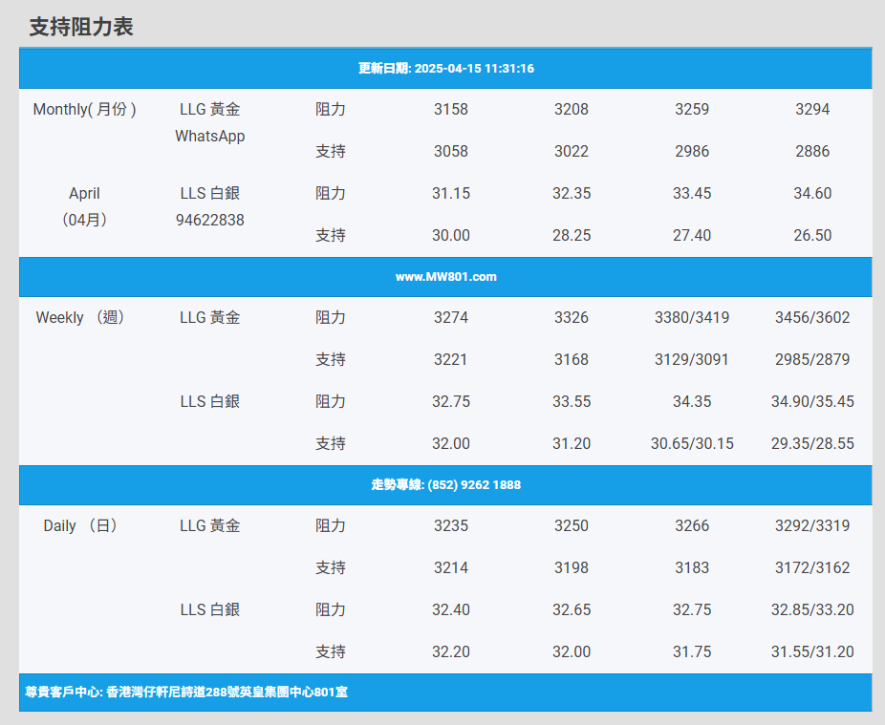The height and width of the screenshot is (725, 885).
Task: Select 支持 label beside 3214
Action: pyautogui.click(x=330, y=567)
